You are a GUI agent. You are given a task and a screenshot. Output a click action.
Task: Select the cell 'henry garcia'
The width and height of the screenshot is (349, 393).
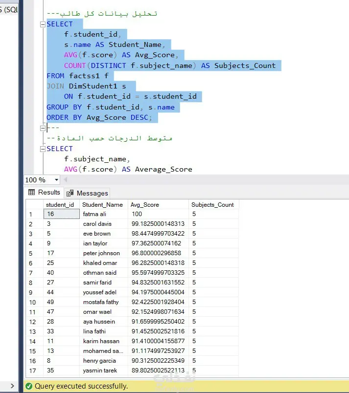(104, 361)
